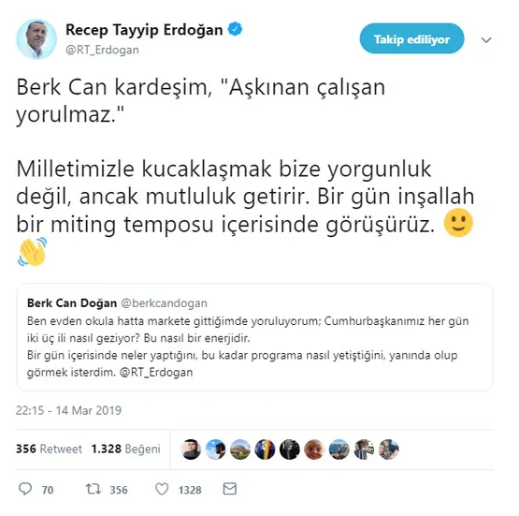This screenshot has width=519, height=516.
Task: Open the @berkcandogan handle in quoted tweet
Action: click(165, 302)
